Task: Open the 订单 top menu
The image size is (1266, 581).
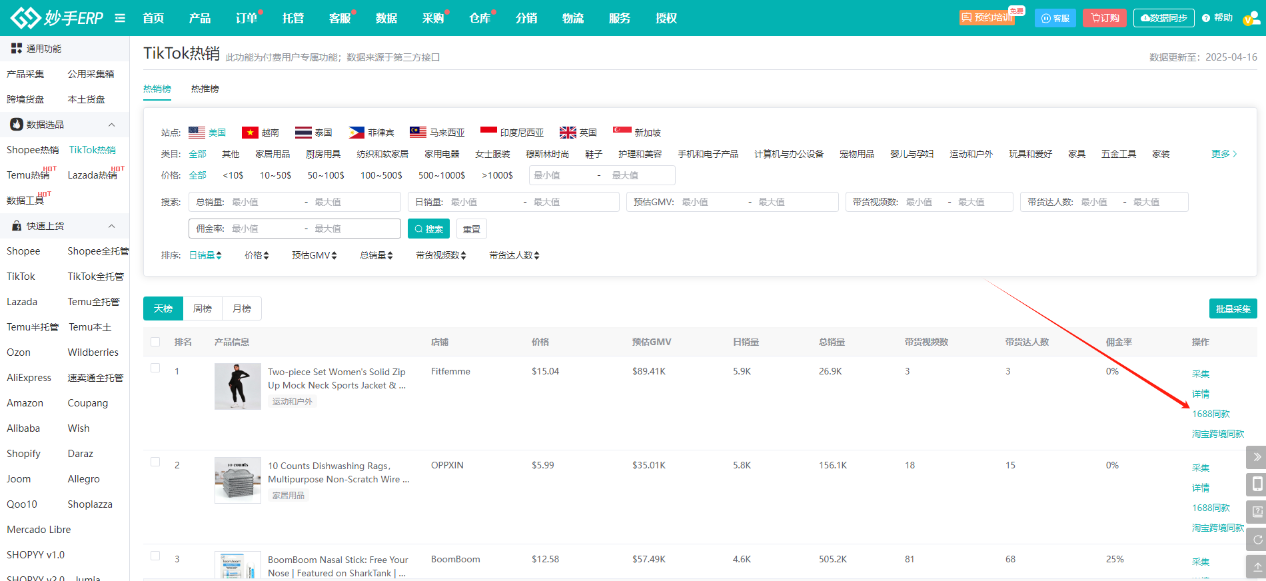Action: (247, 18)
